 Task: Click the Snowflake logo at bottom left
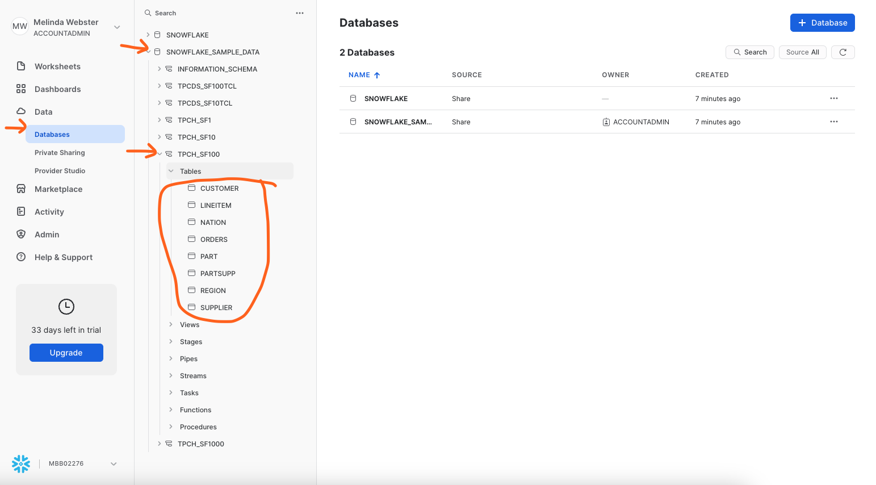coord(21,463)
